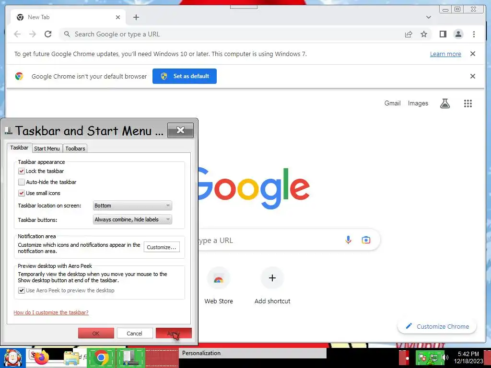491x368 pixels.
Task: Close the Taskbar and Start Menu dialog
Action: click(180, 130)
